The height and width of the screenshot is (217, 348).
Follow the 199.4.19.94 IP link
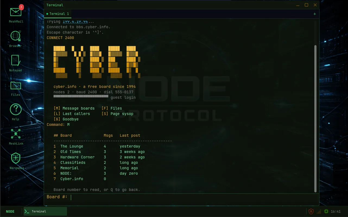pos(75,22)
